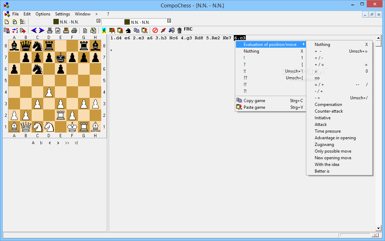Open the ? help menu in menu bar
Screen dimensions: 385x241
tap(108, 14)
